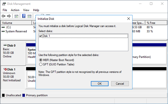
Task: Click the 63 MB free space value
Action: [136, 31]
